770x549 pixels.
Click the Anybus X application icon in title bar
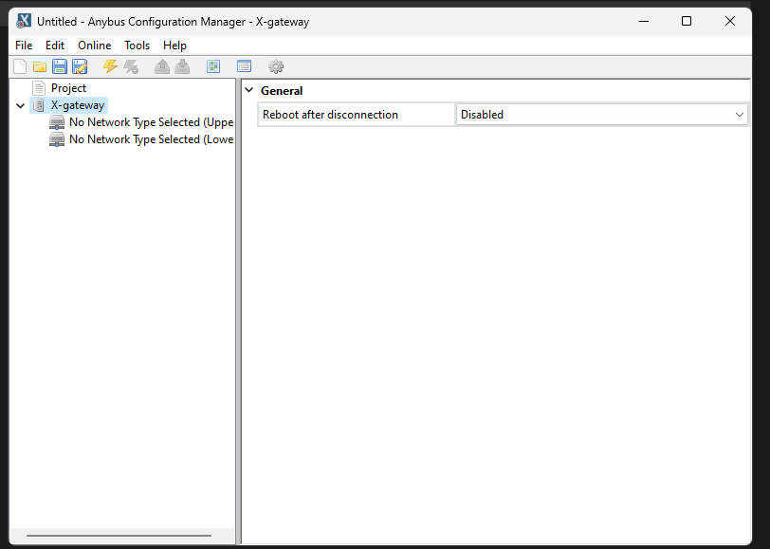tap(24, 21)
